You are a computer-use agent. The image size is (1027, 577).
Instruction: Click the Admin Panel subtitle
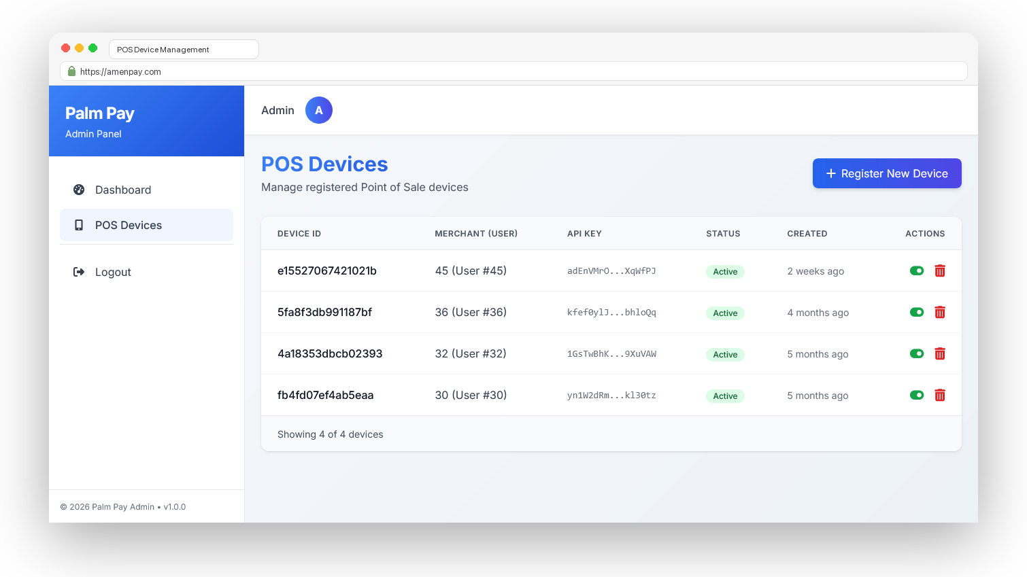(x=93, y=134)
